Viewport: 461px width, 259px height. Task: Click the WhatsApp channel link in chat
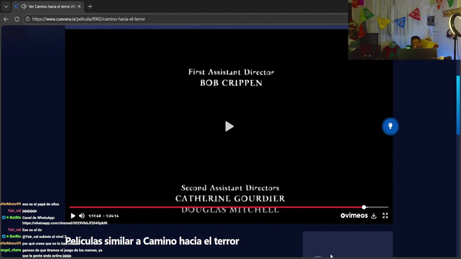(65, 223)
